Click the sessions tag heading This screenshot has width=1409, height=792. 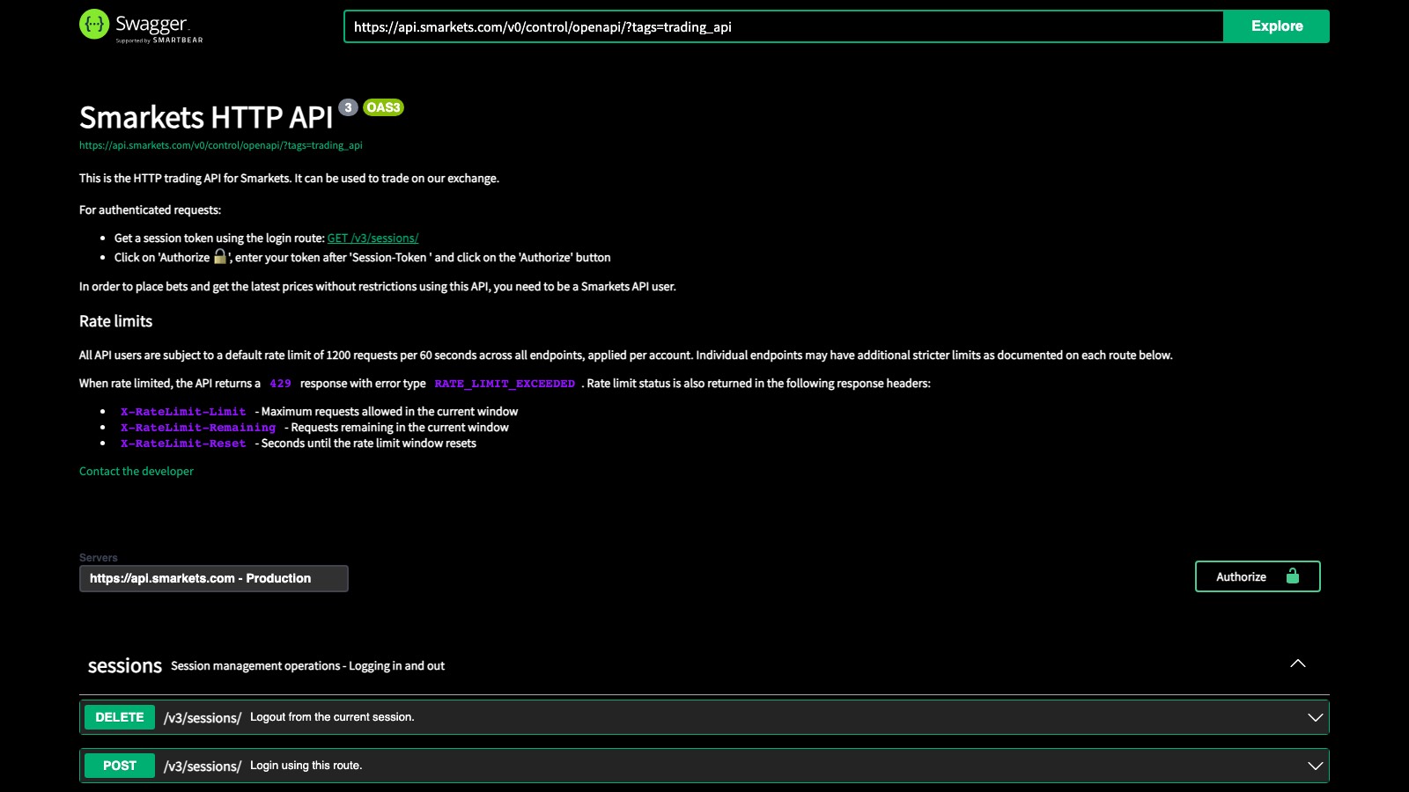[x=125, y=666]
